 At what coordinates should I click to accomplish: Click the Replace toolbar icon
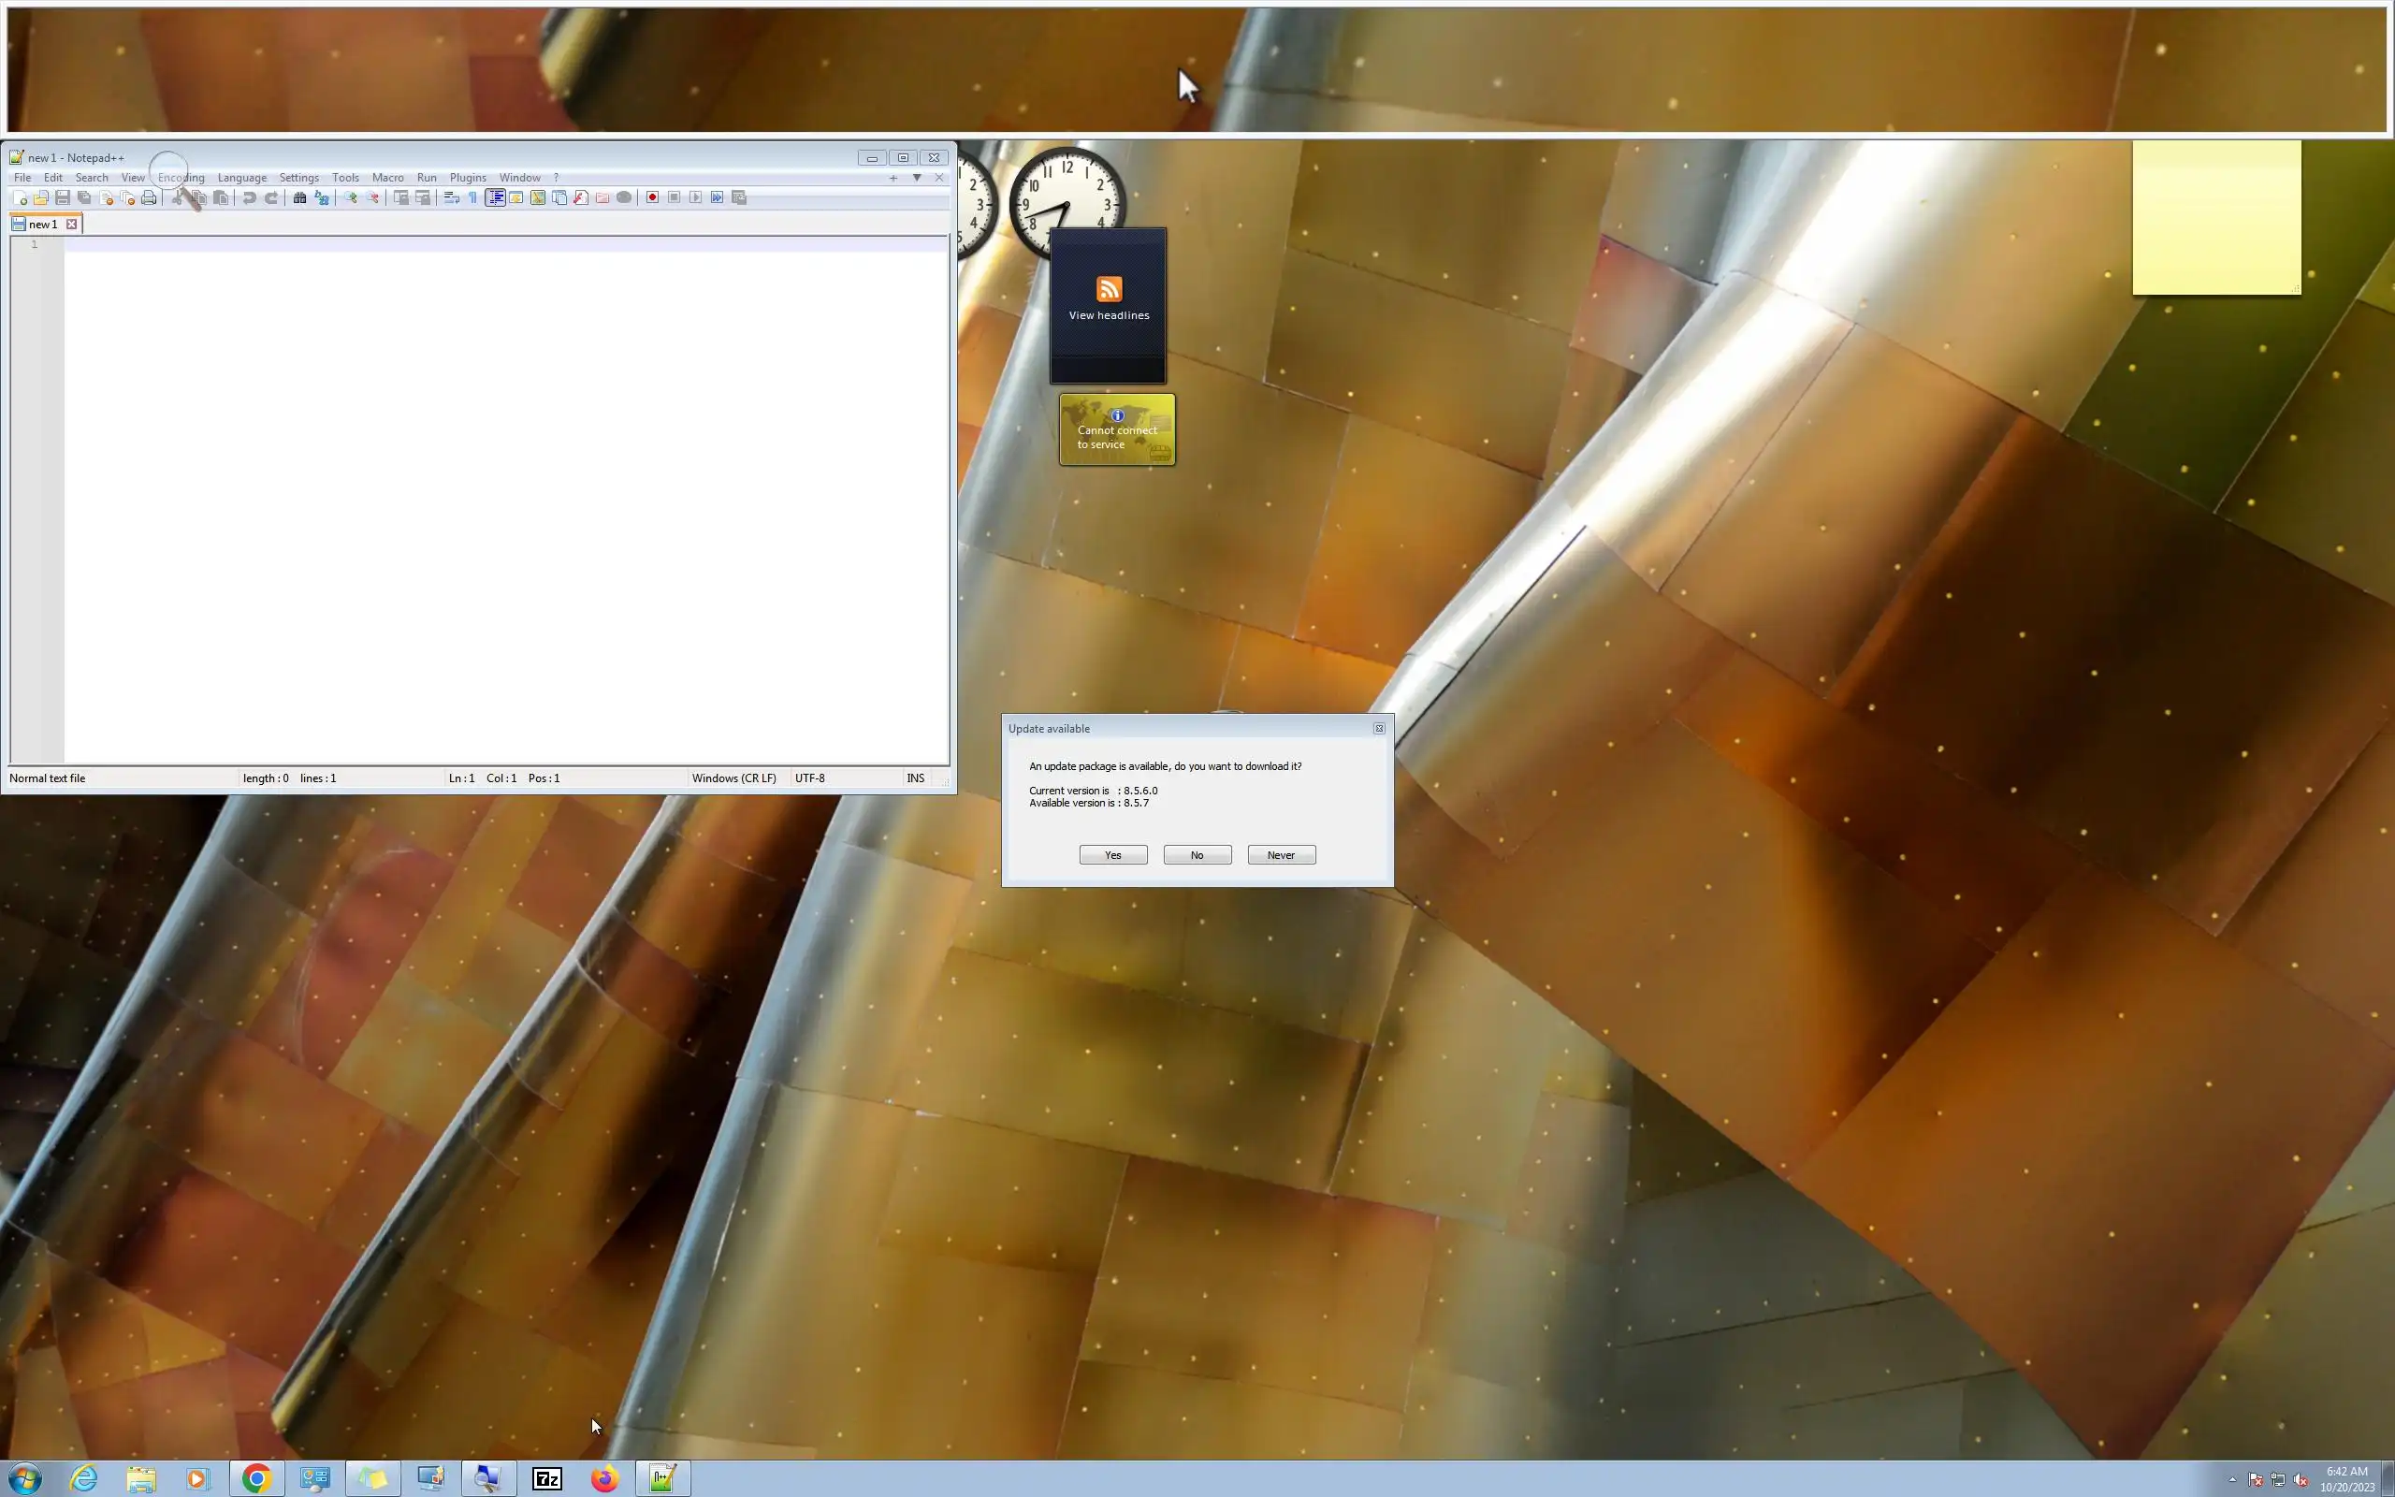pos(322,198)
